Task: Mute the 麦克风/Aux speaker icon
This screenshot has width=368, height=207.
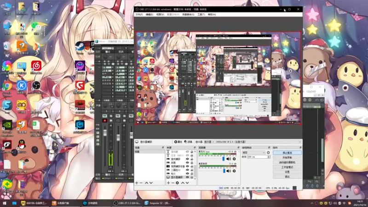Action: pos(229,159)
